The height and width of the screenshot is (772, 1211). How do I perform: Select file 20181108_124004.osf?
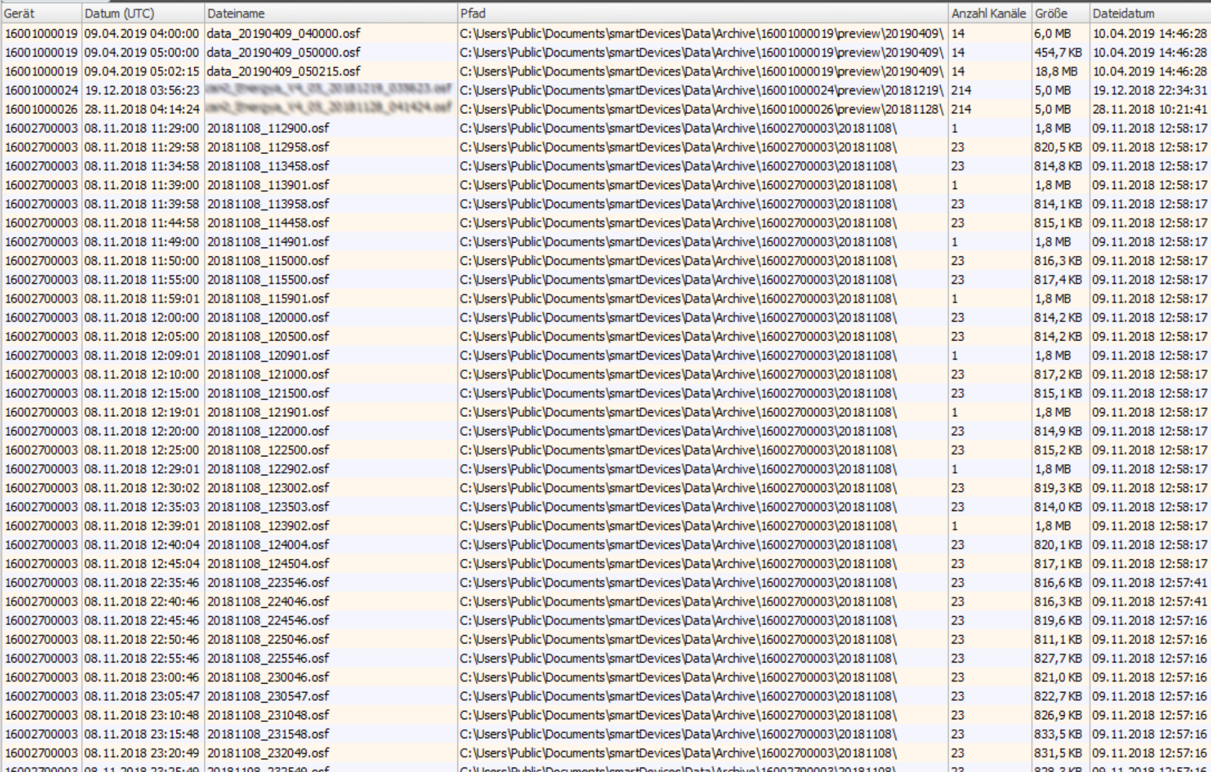click(x=268, y=545)
